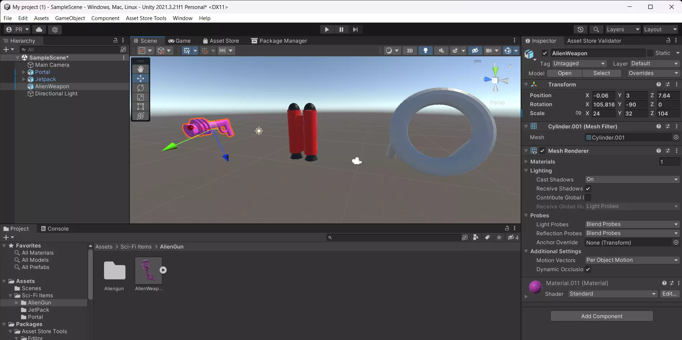Disable the Mesh Renderer checkbox

click(x=543, y=151)
